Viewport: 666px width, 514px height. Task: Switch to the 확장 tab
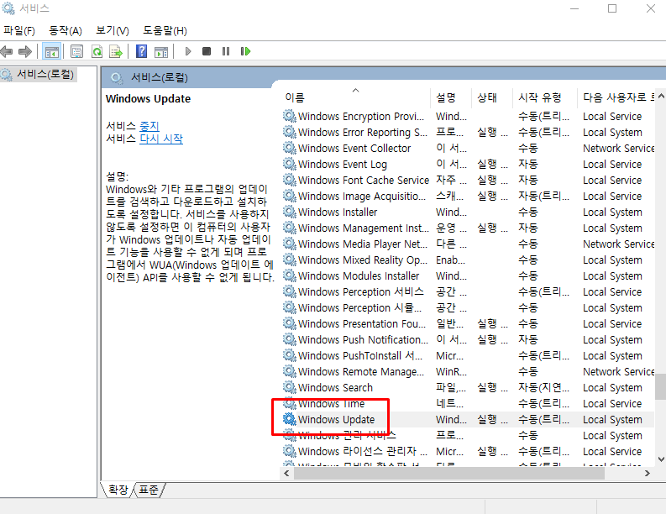pos(118,490)
